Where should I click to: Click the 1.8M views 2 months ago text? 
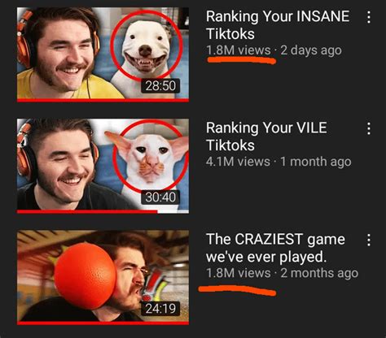coord(282,273)
